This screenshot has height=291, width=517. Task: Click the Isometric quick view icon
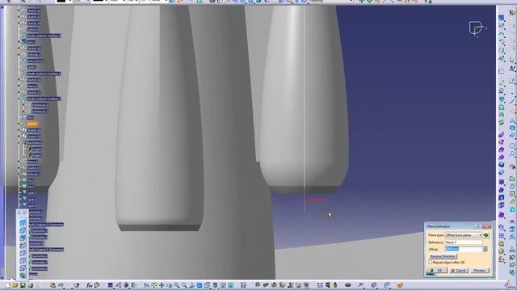pos(207,285)
